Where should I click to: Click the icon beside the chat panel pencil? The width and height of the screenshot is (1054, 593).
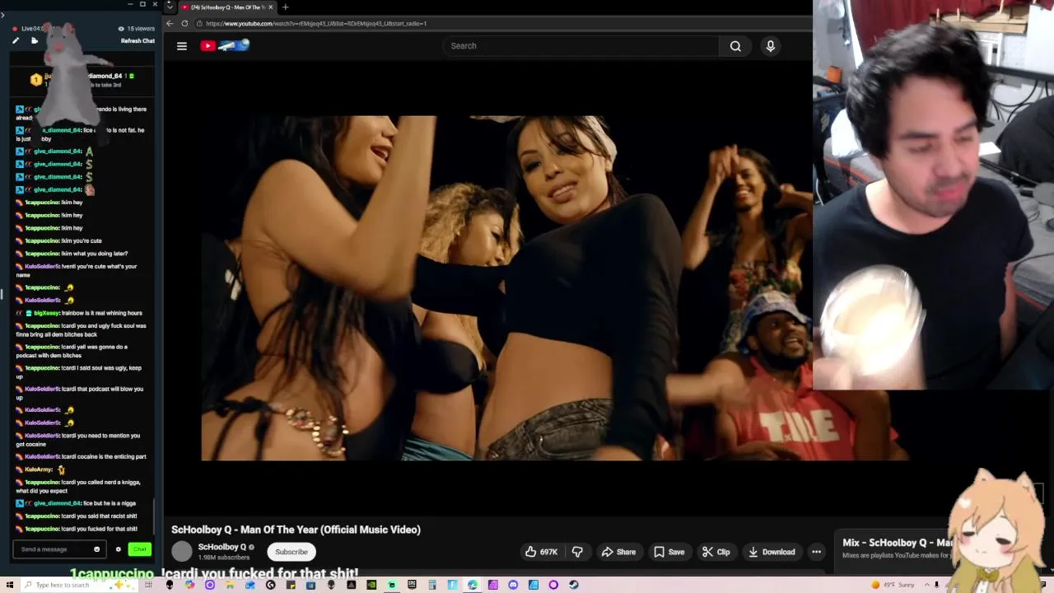click(x=35, y=40)
